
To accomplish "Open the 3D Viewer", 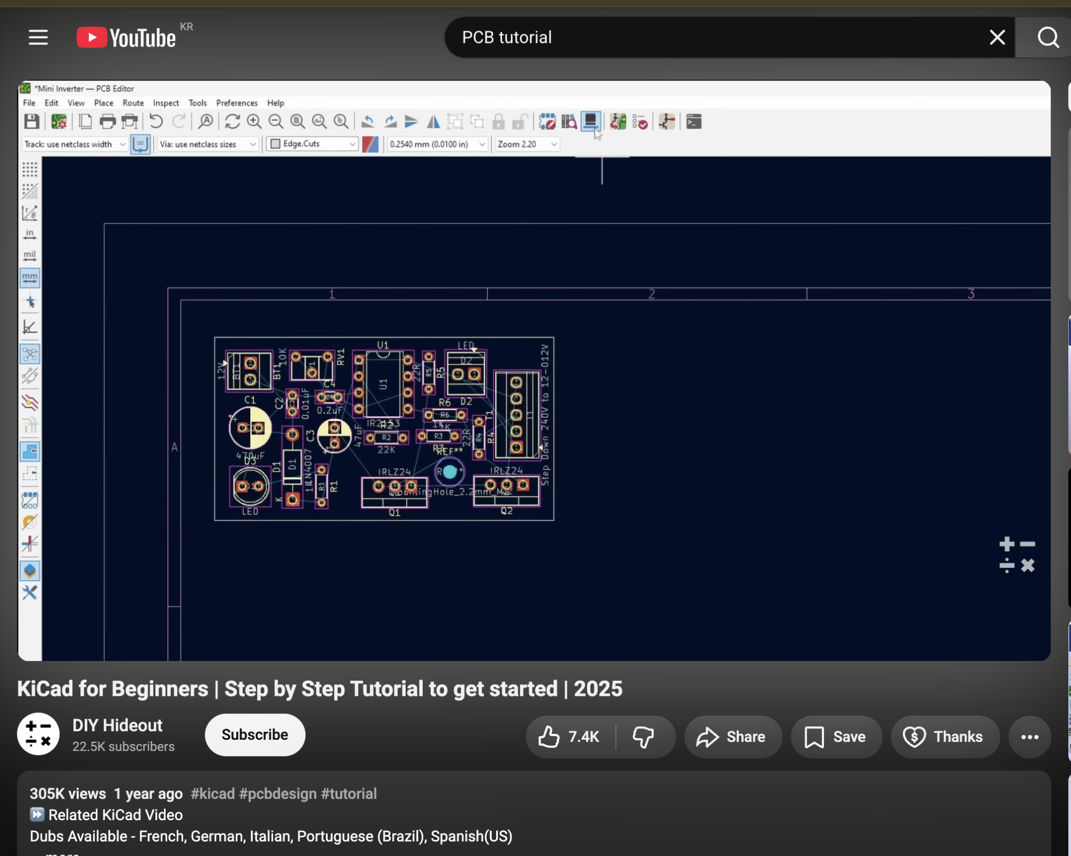I will click(591, 122).
